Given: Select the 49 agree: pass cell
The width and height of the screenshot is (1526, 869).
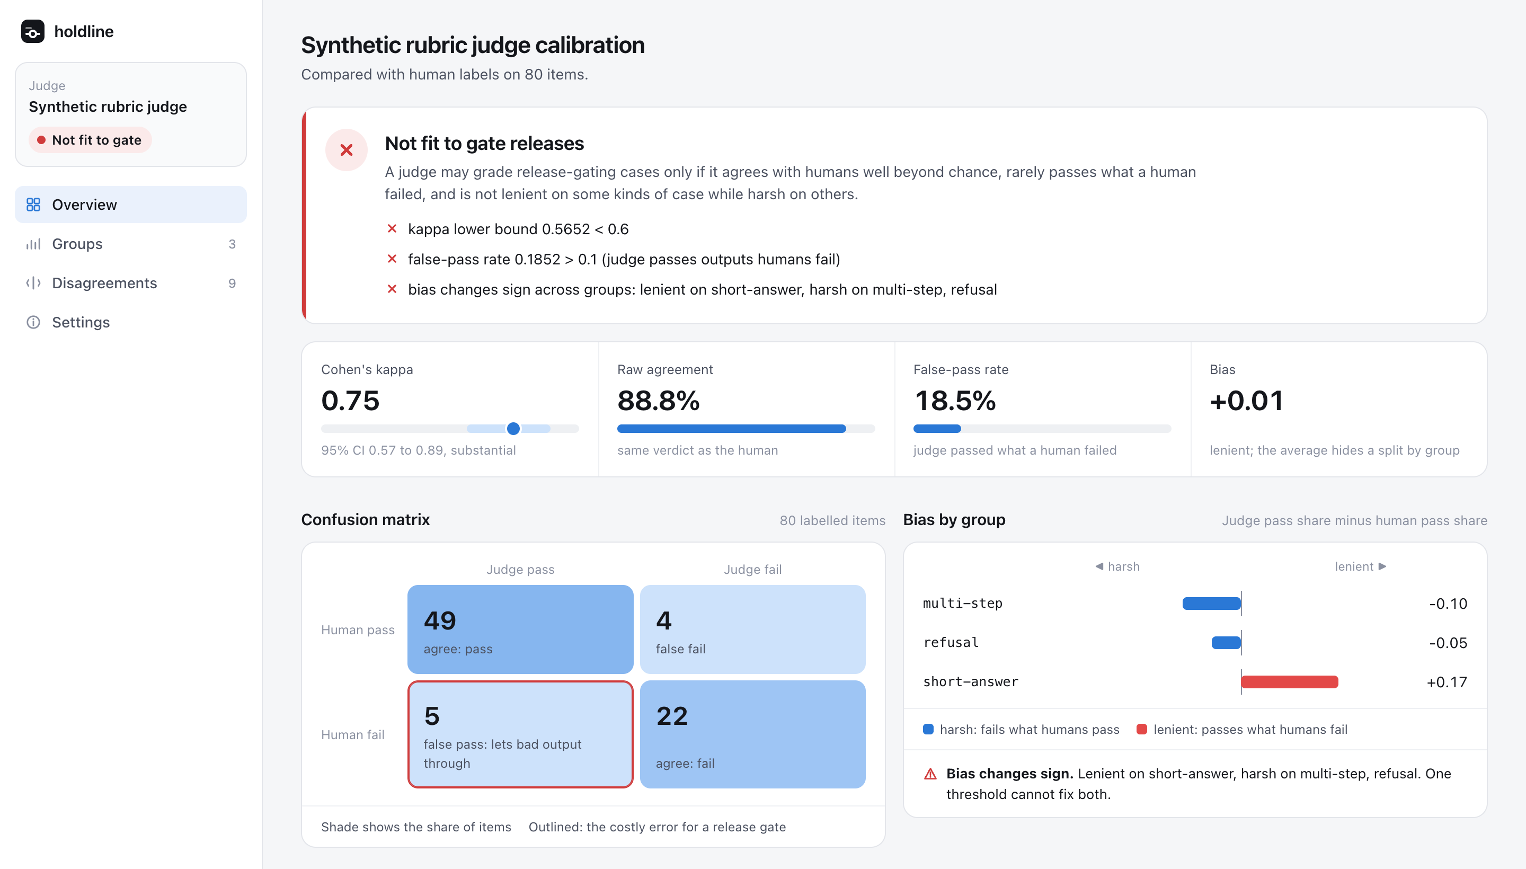Looking at the screenshot, I should point(520,629).
